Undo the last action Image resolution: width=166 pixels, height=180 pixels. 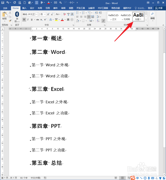8,2
